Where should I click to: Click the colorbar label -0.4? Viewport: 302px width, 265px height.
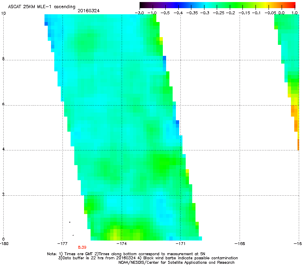178,13
